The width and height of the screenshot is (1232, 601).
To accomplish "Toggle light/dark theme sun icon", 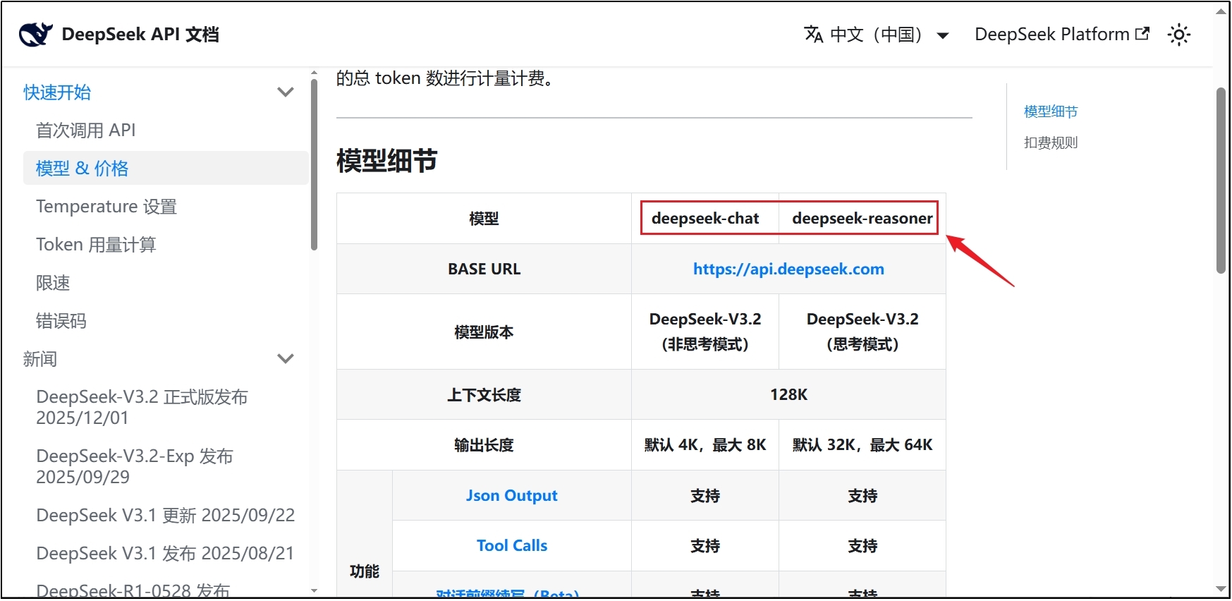I will pos(1178,35).
